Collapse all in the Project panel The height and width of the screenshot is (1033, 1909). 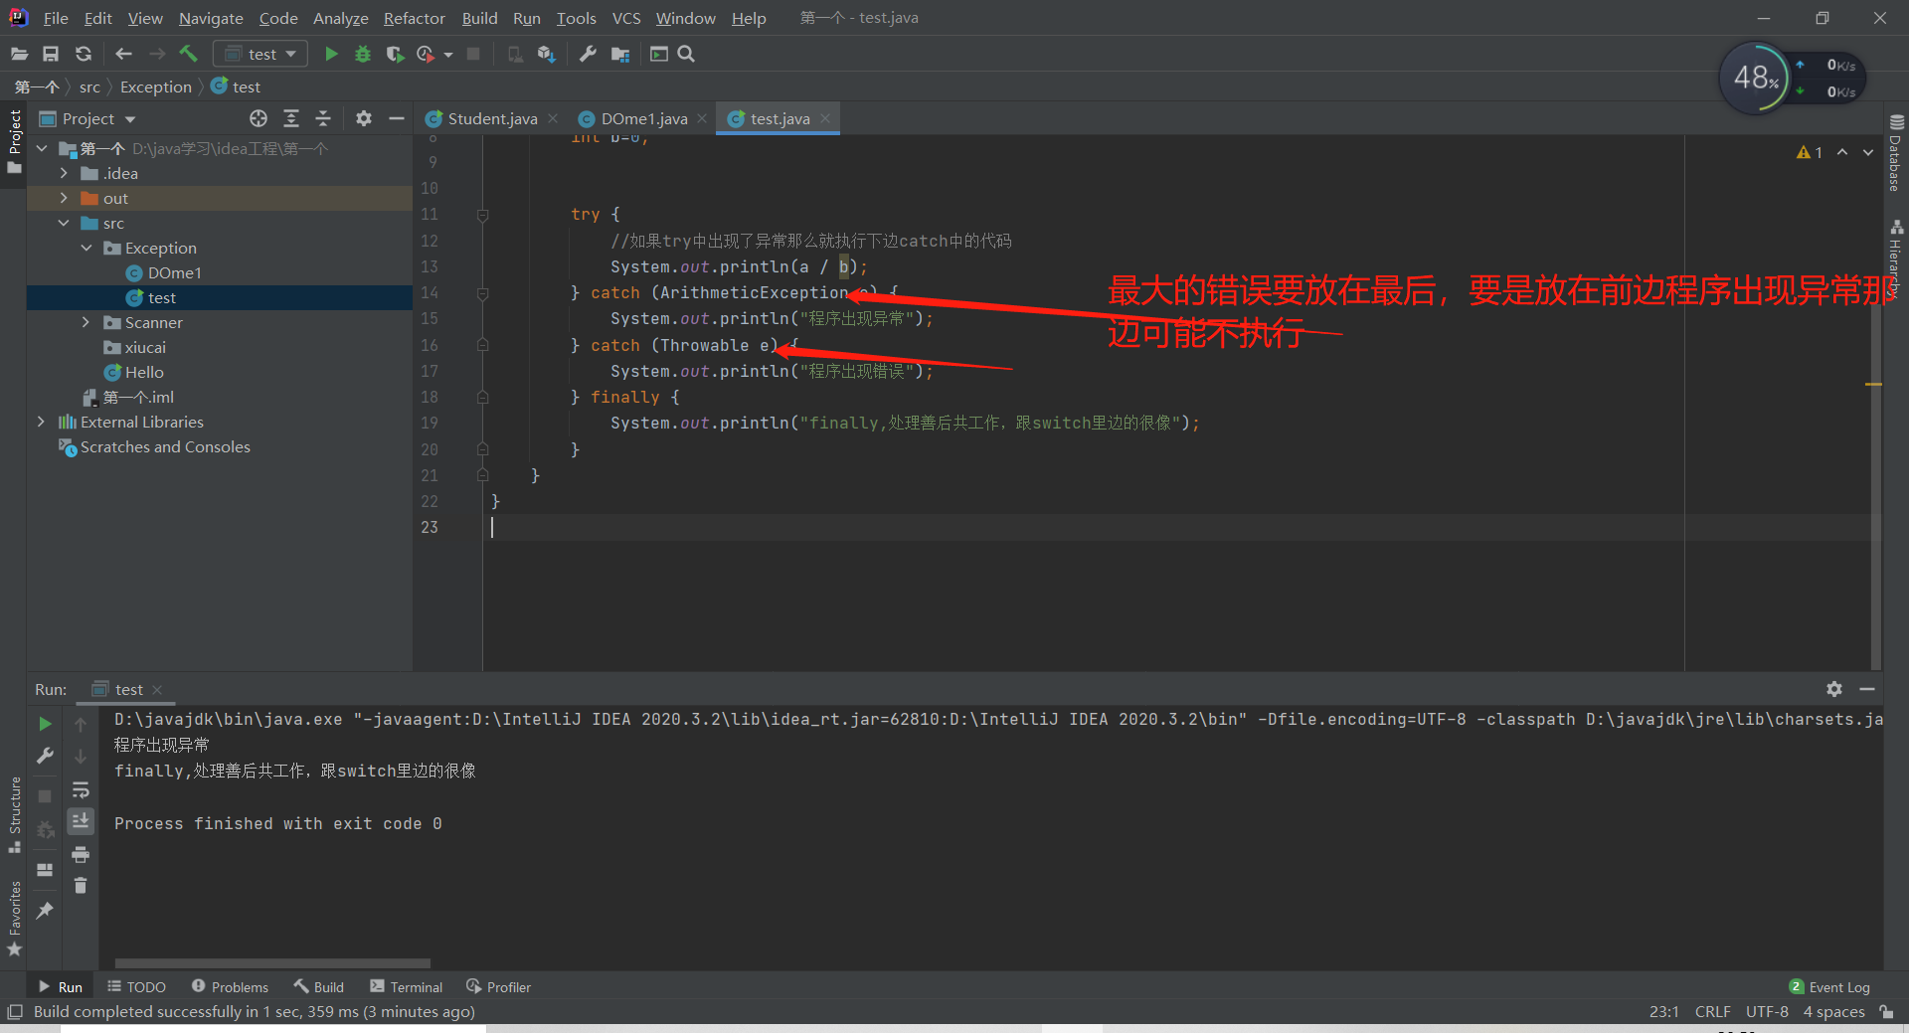(x=323, y=118)
